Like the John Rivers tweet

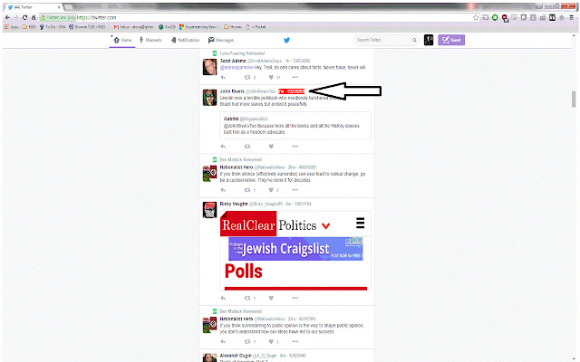(x=271, y=147)
